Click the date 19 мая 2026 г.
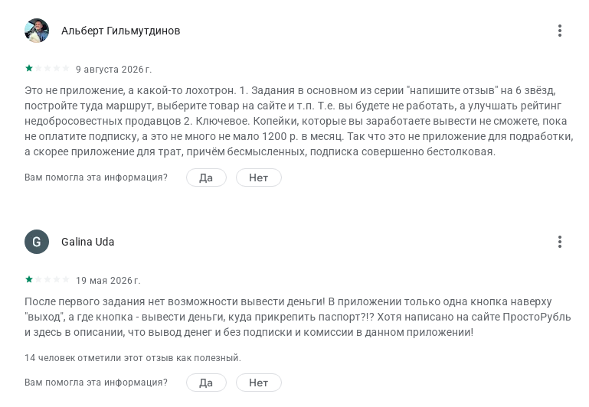 point(108,281)
